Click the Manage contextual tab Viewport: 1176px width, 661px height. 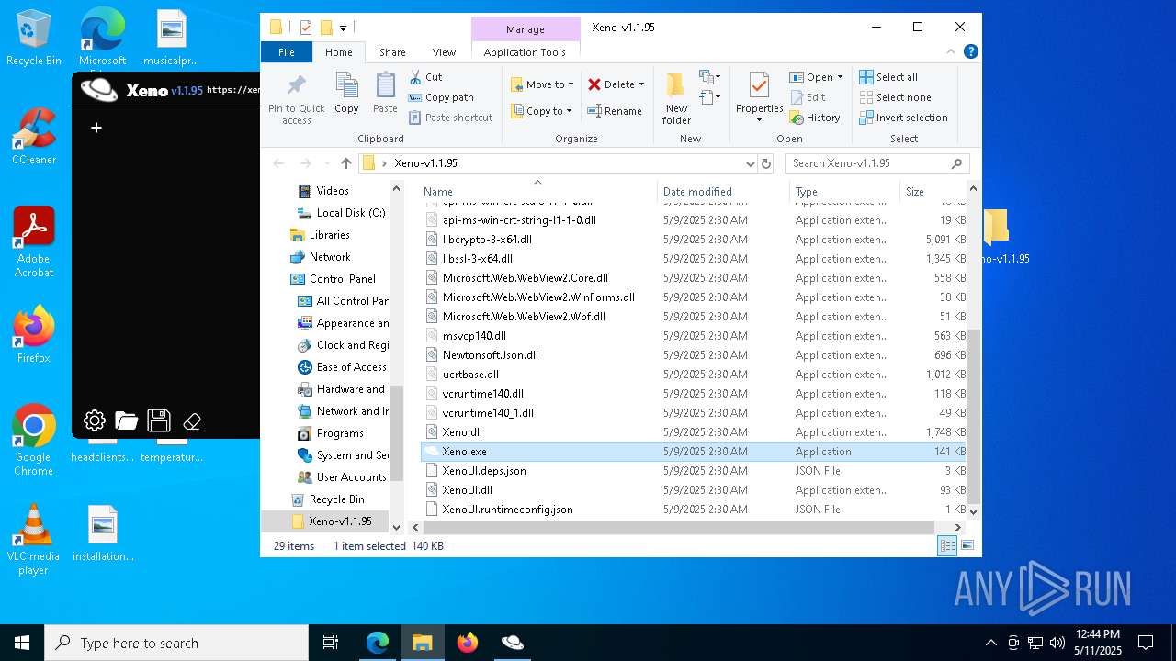point(526,29)
